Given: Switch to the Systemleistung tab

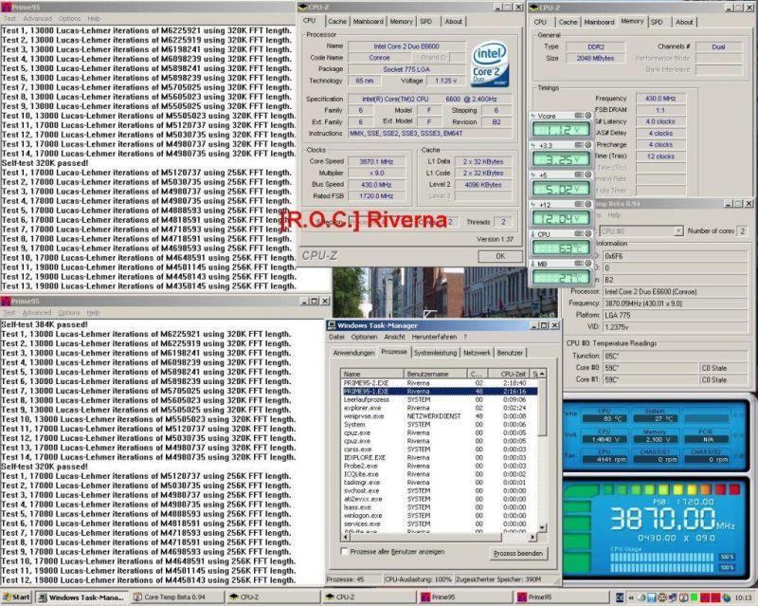Looking at the screenshot, I should [x=435, y=353].
